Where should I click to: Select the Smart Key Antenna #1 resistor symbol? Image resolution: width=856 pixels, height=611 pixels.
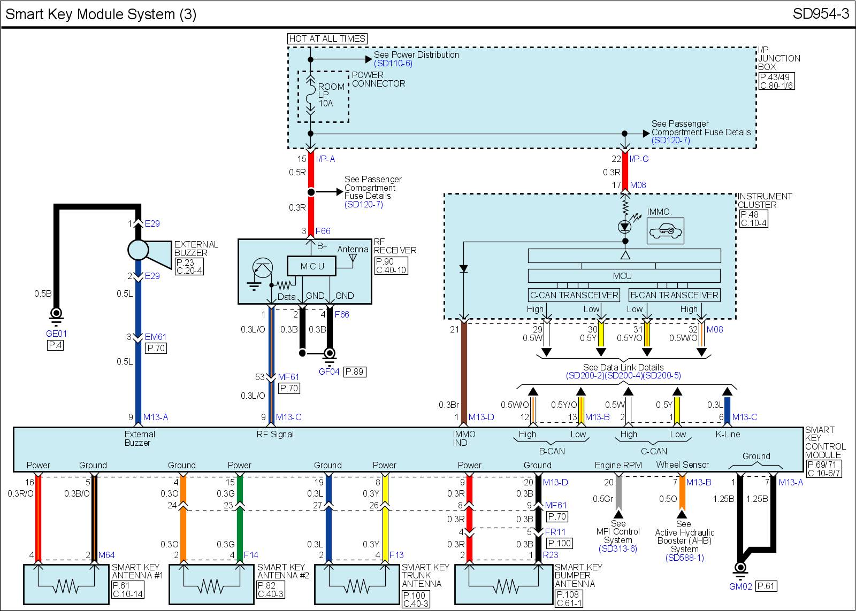click(66, 586)
